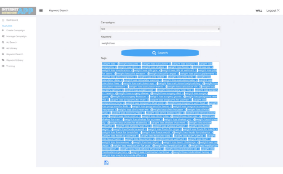Remove 'weight loss calculator keto' tag
The width and height of the screenshot is (283, 174).
197,80
